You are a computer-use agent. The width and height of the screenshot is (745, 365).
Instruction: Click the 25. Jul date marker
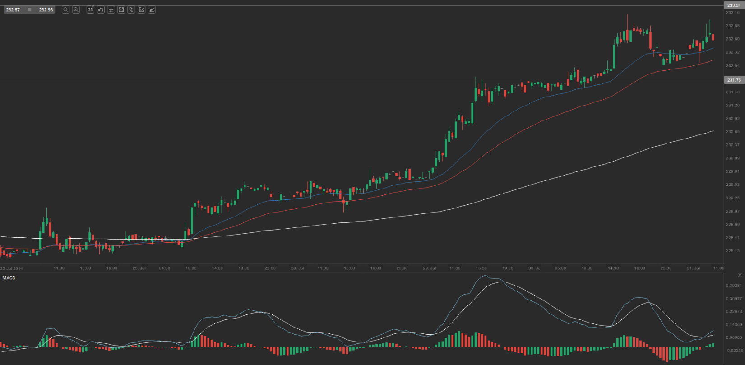139,268
